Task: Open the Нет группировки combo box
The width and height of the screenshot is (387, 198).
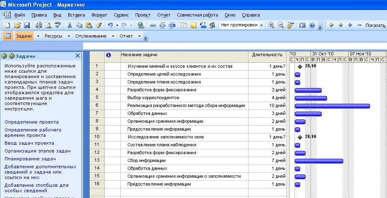Action: click(261, 26)
